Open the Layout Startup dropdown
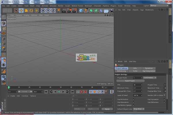The height and width of the screenshot is (115, 173). [159, 5]
